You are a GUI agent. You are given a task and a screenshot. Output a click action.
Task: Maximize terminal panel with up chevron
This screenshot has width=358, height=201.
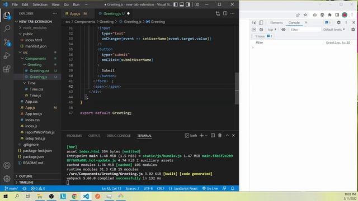click(227, 136)
